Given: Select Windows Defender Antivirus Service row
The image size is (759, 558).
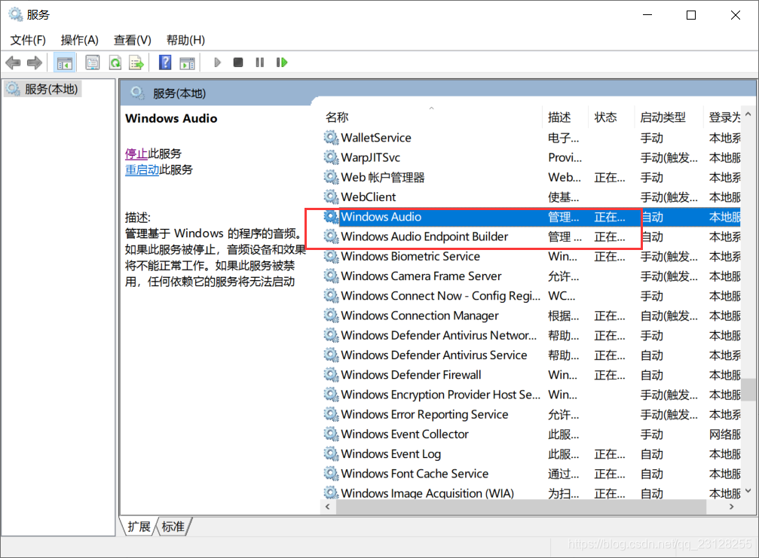Looking at the screenshot, I should [531, 355].
